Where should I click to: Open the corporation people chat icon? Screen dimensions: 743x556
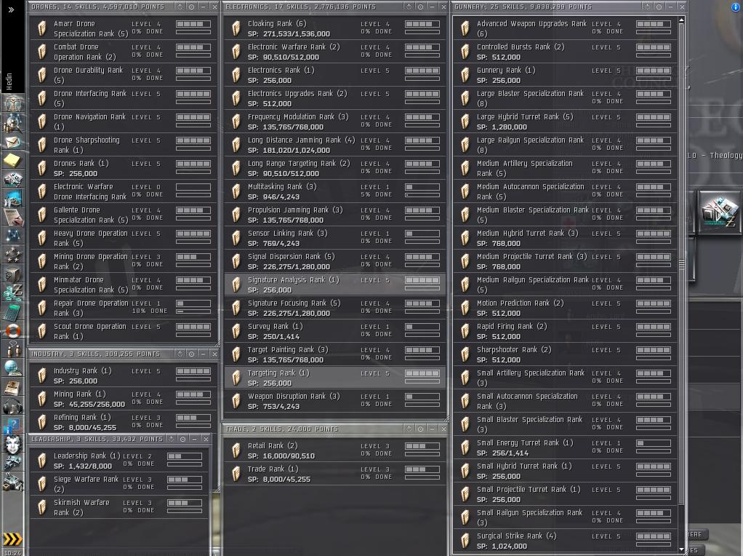click(x=13, y=349)
